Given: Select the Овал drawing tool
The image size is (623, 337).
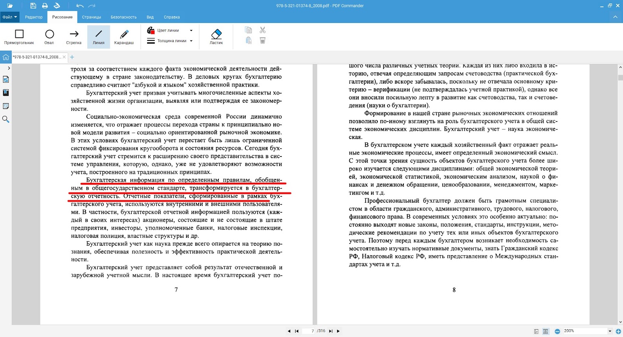Looking at the screenshot, I should tap(49, 37).
